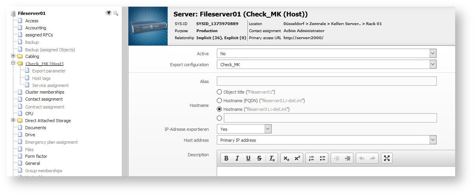Open the Accounting category

(36, 28)
